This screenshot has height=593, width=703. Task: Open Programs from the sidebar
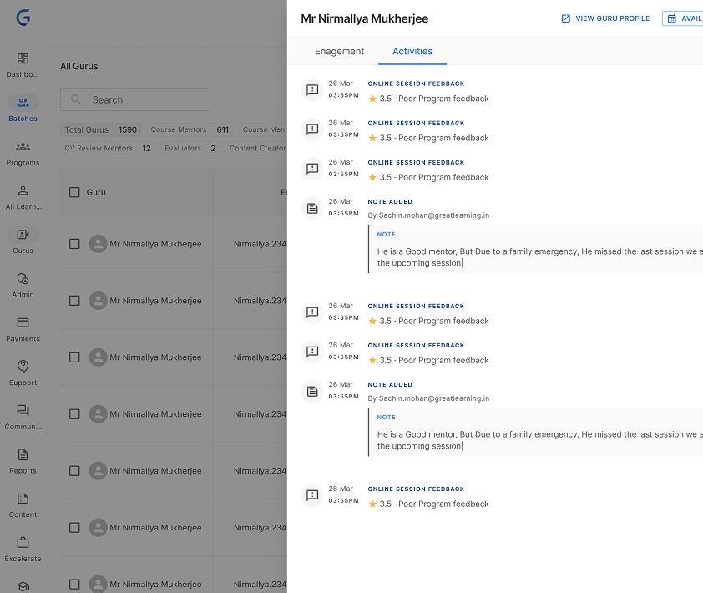pos(23,147)
